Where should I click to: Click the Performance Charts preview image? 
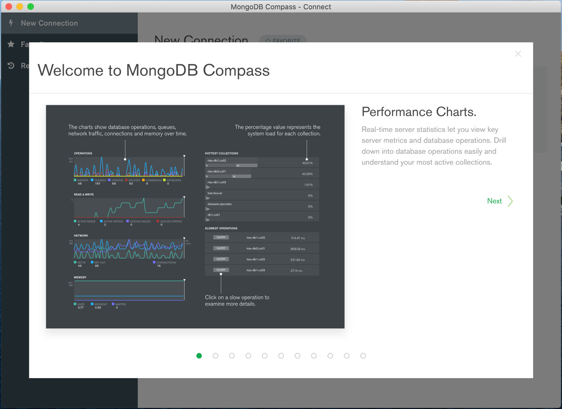point(195,217)
